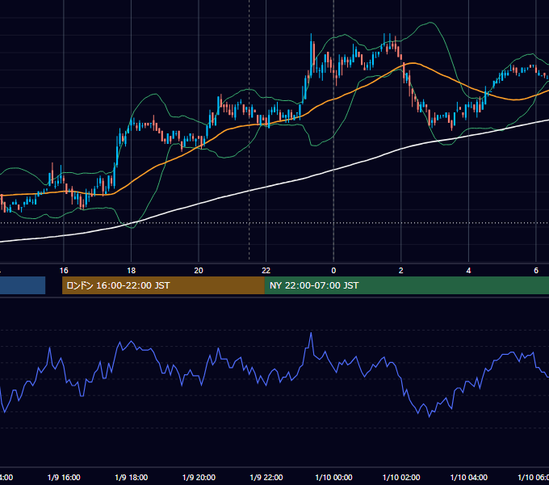549x485 pixels.
Task: Click the "1/9 22:00" oscillator axis label
Action: click(x=266, y=478)
